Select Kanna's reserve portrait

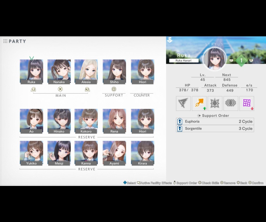click(86, 153)
